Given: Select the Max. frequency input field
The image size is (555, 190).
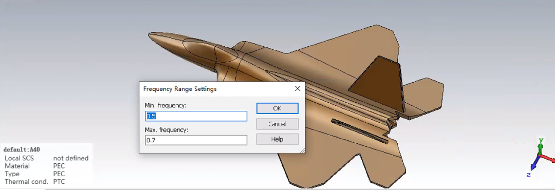Looking at the screenshot, I should pyautogui.click(x=196, y=141).
